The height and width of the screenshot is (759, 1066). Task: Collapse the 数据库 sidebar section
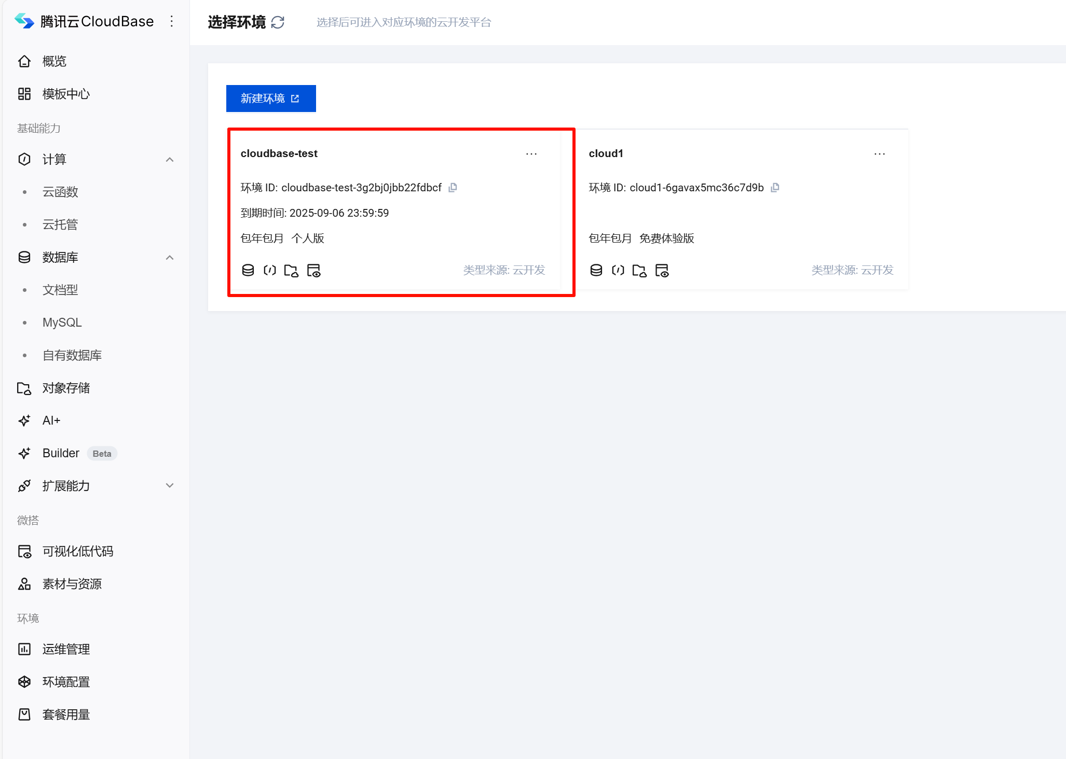click(169, 257)
